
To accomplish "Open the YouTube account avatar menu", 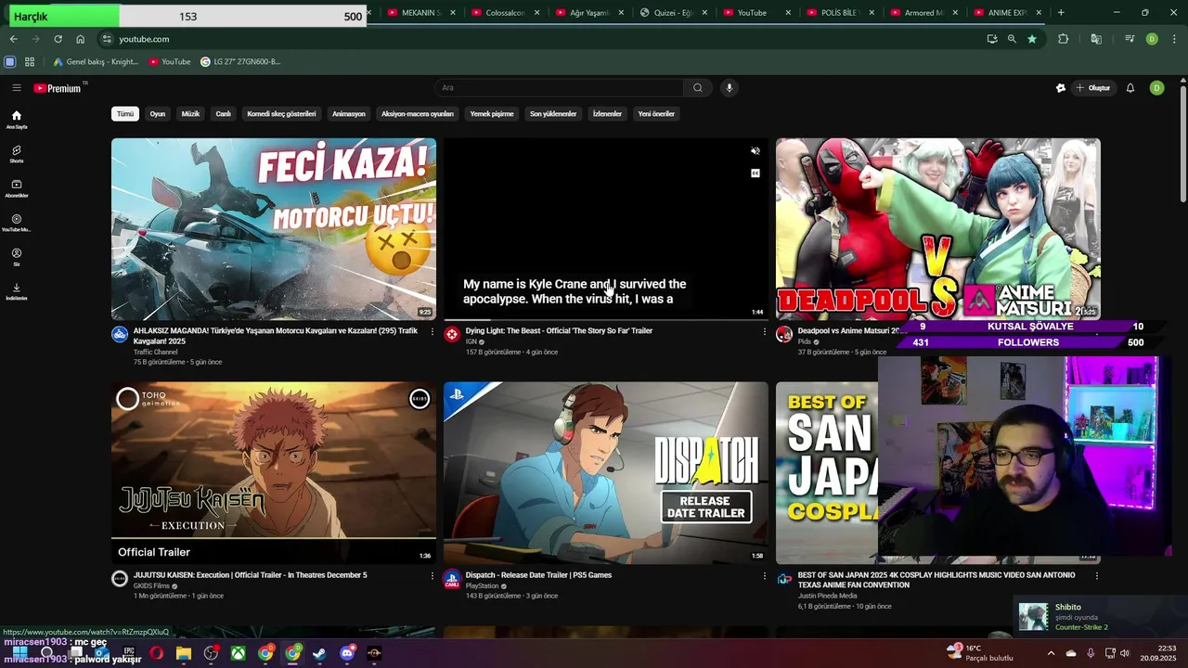I will coord(1156,88).
